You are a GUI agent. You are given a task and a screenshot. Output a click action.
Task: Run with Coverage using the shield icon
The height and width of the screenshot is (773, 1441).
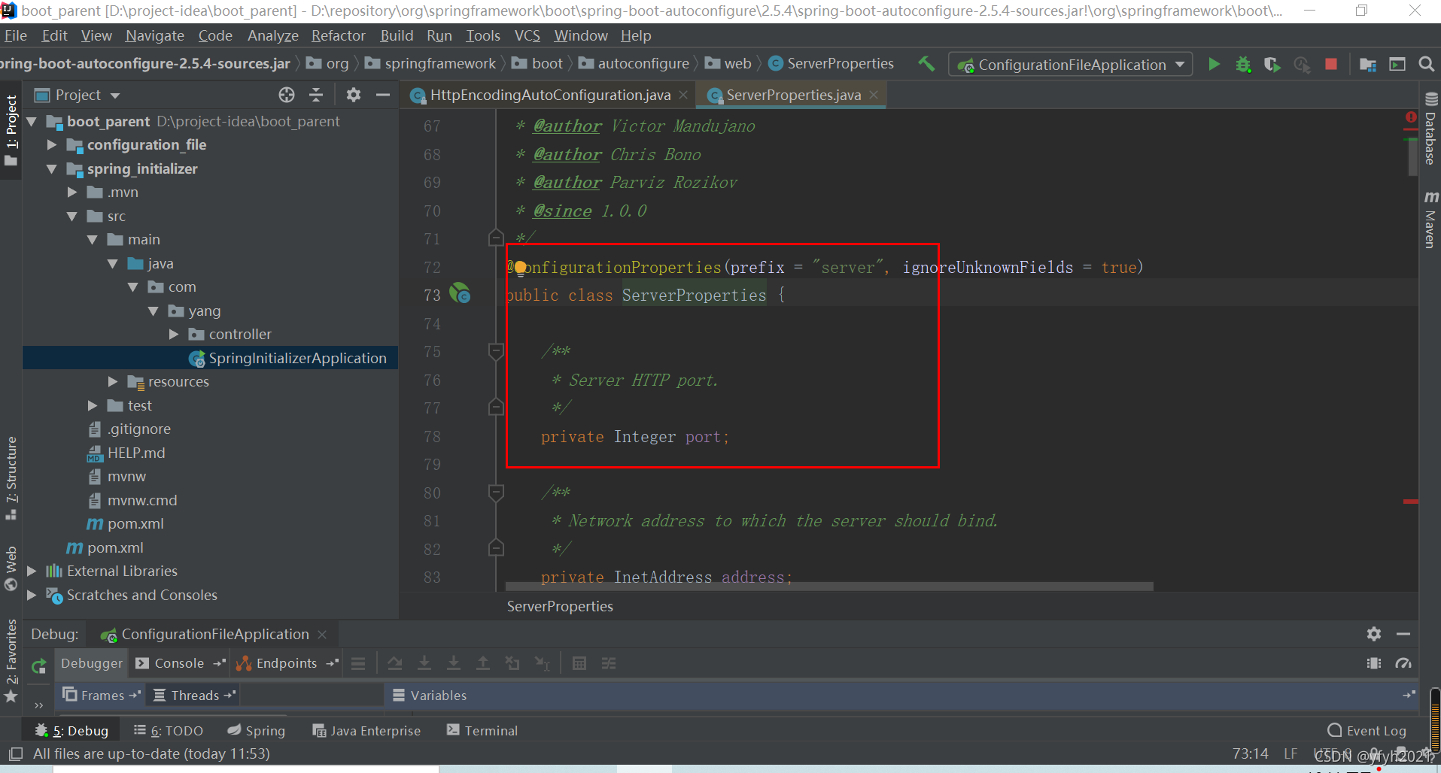(x=1272, y=64)
